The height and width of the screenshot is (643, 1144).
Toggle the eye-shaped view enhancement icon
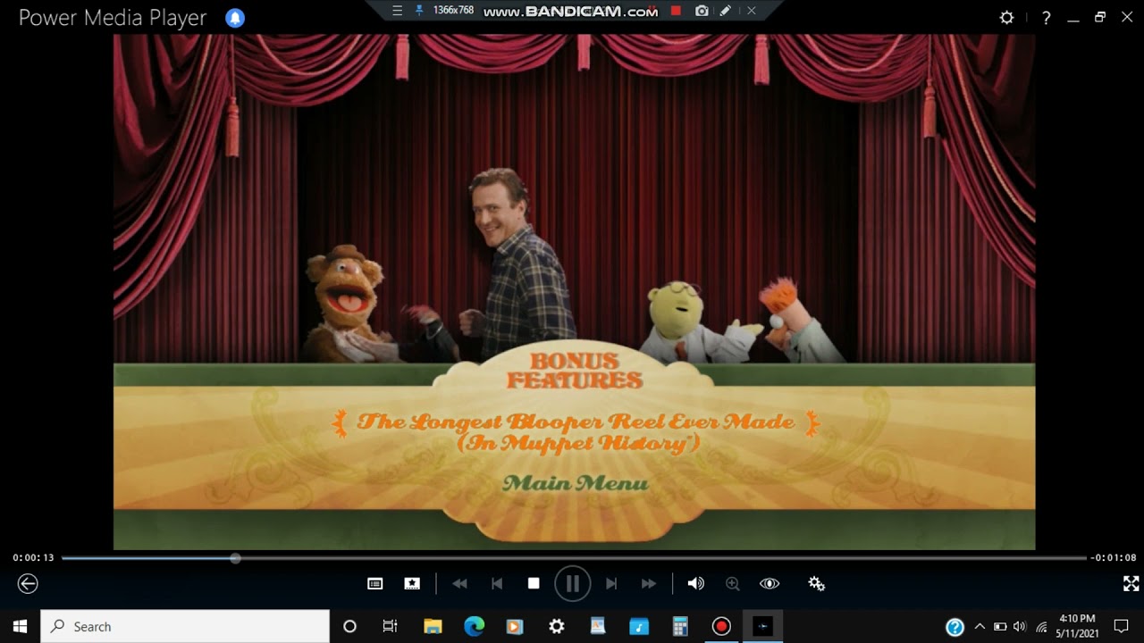[x=770, y=583]
